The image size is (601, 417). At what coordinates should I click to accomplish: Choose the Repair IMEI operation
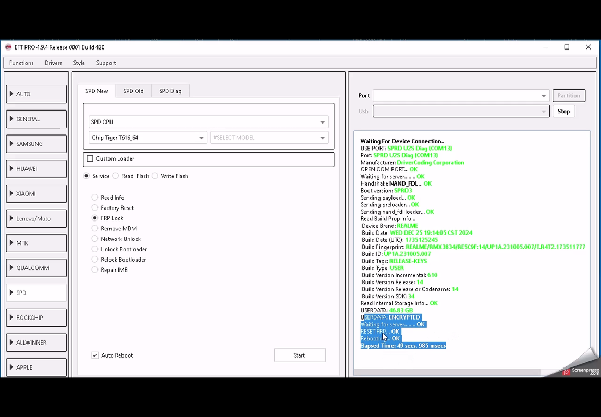click(x=95, y=270)
